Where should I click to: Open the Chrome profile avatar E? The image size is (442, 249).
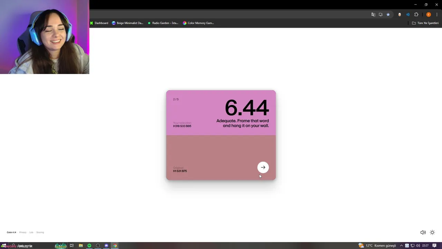coord(429,15)
